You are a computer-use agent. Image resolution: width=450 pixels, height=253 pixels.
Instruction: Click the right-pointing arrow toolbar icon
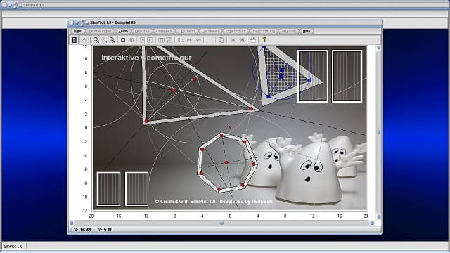tap(189, 40)
